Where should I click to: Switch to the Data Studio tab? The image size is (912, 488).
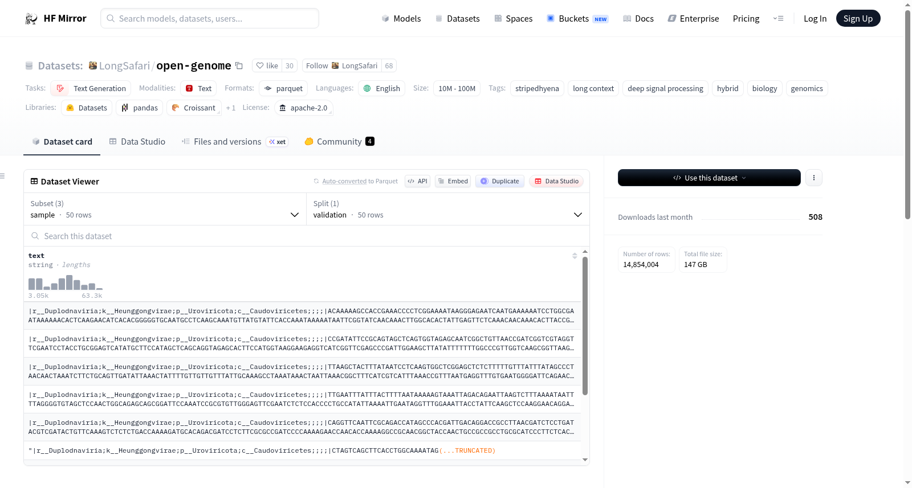[137, 142]
